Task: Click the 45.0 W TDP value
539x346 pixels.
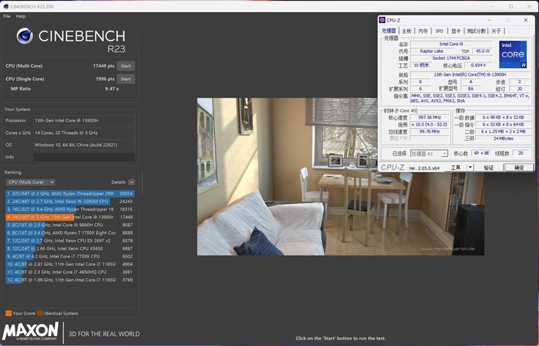Action: pos(482,51)
